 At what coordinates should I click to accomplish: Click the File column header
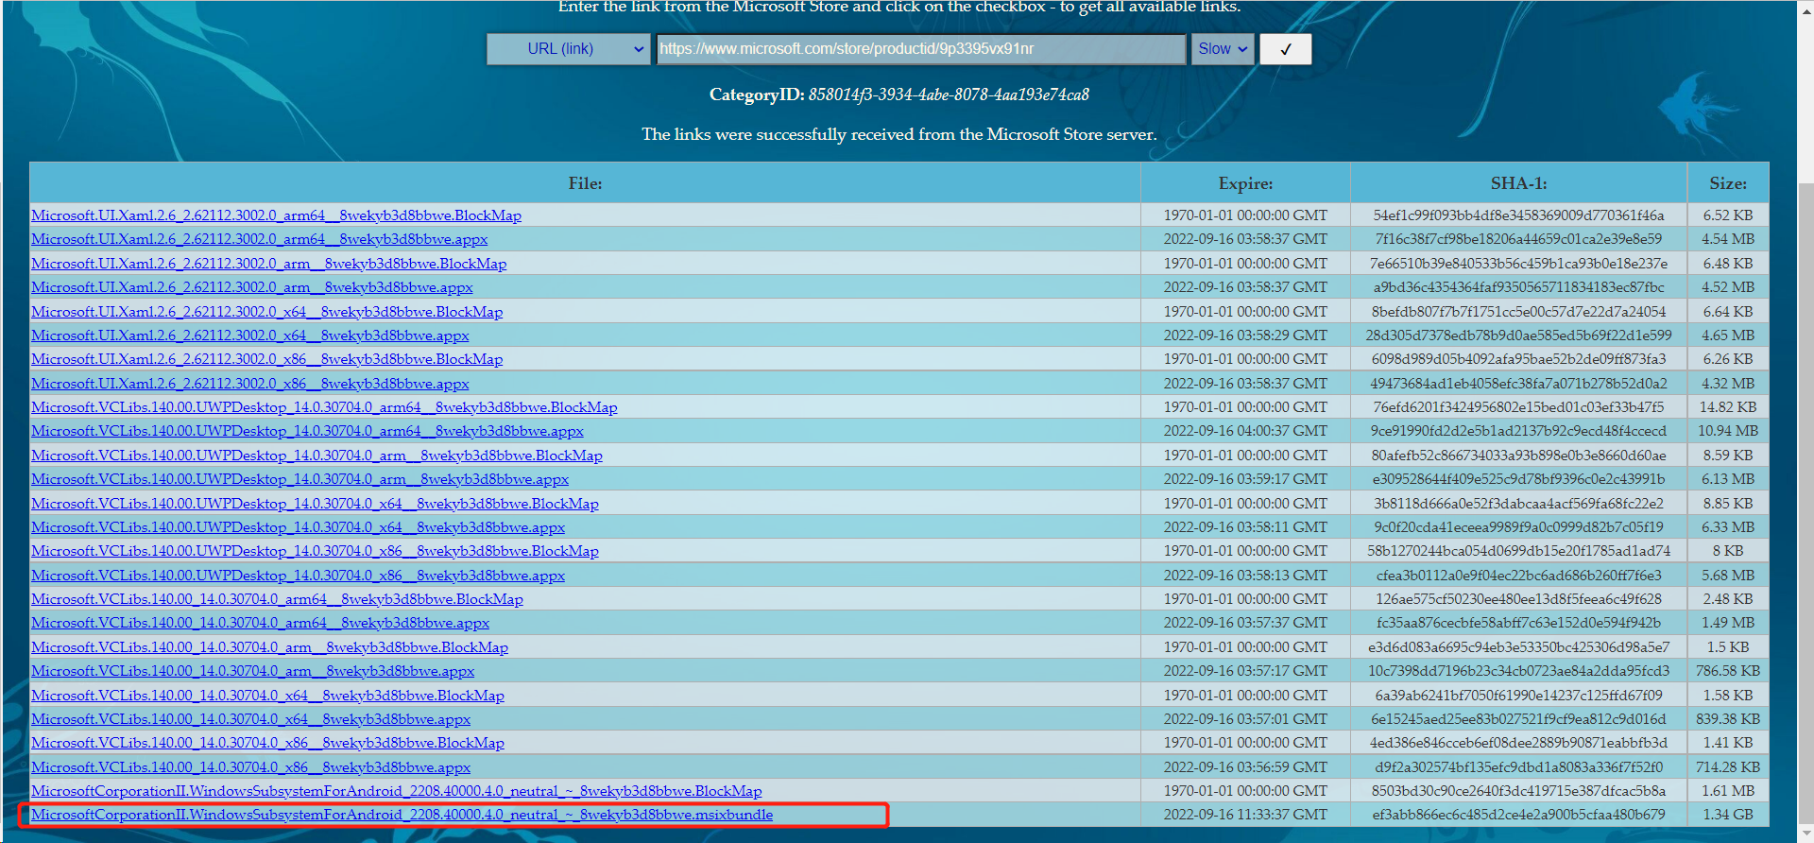tap(585, 183)
